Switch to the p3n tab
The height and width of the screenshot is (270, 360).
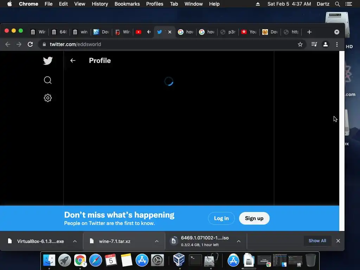229,32
